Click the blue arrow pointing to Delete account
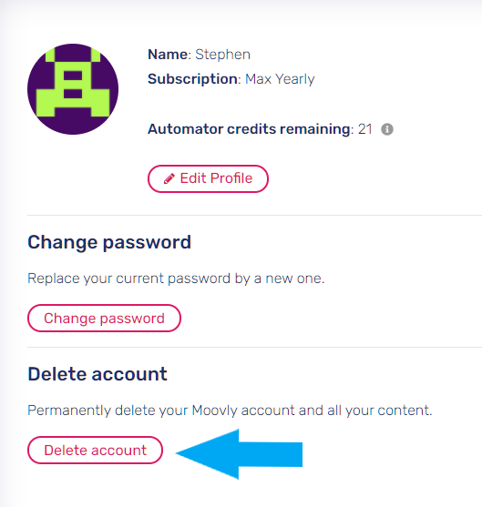Image resolution: width=482 pixels, height=507 pixels. pyautogui.click(x=239, y=454)
